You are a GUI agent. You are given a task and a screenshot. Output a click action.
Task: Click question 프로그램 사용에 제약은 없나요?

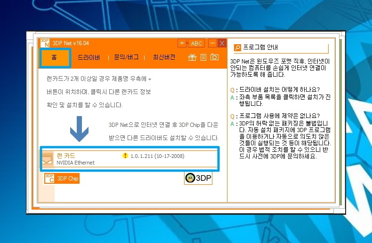[x=280, y=116]
